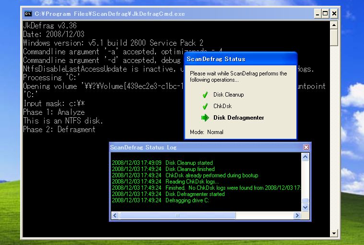The image size is (364, 245).
Task: Click the 'Disk Defragmenter' step label
Action: pyautogui.click(x=239, y=118)
